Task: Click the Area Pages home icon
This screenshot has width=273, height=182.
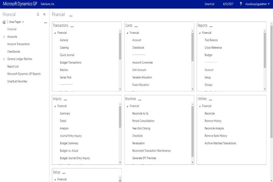Action: [x=4, y=22]
